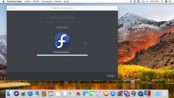The width and height of the screenshot is (174, 98).
Task: Open the Edición menu
Action: 36,1
